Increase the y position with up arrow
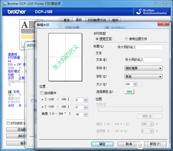The height and width of the screenshot is (151, 173). pyautogui.click(x=86, y=106)
